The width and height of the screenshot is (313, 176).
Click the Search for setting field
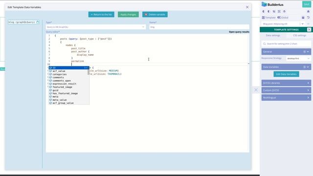pos(286,44)
